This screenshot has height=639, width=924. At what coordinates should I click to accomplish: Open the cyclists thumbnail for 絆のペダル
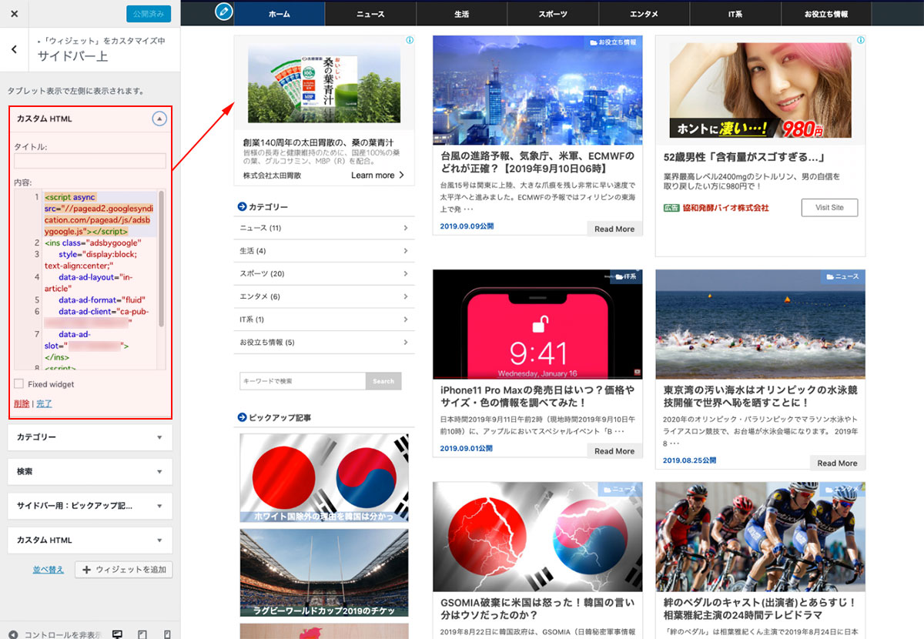point(760,537)
